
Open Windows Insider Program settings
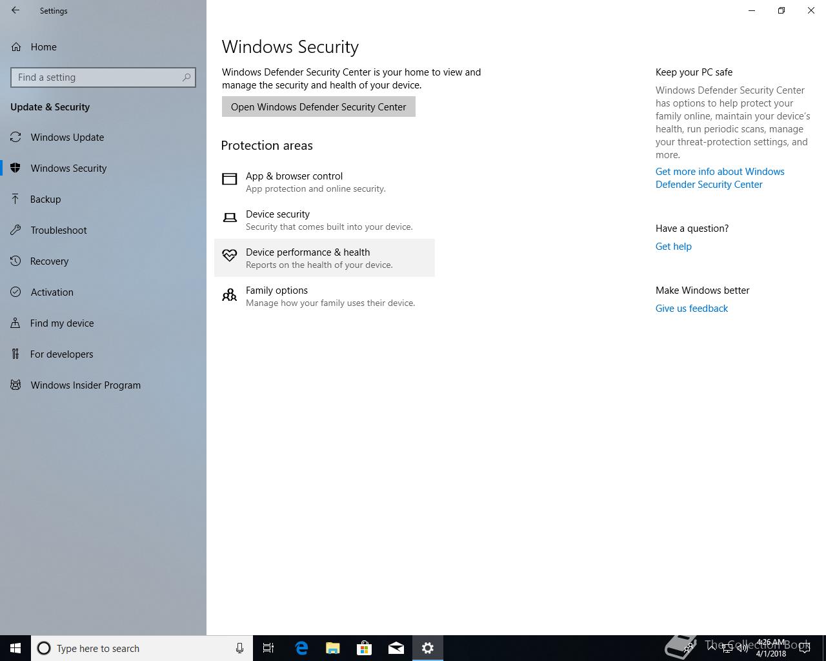click(103, 385)
